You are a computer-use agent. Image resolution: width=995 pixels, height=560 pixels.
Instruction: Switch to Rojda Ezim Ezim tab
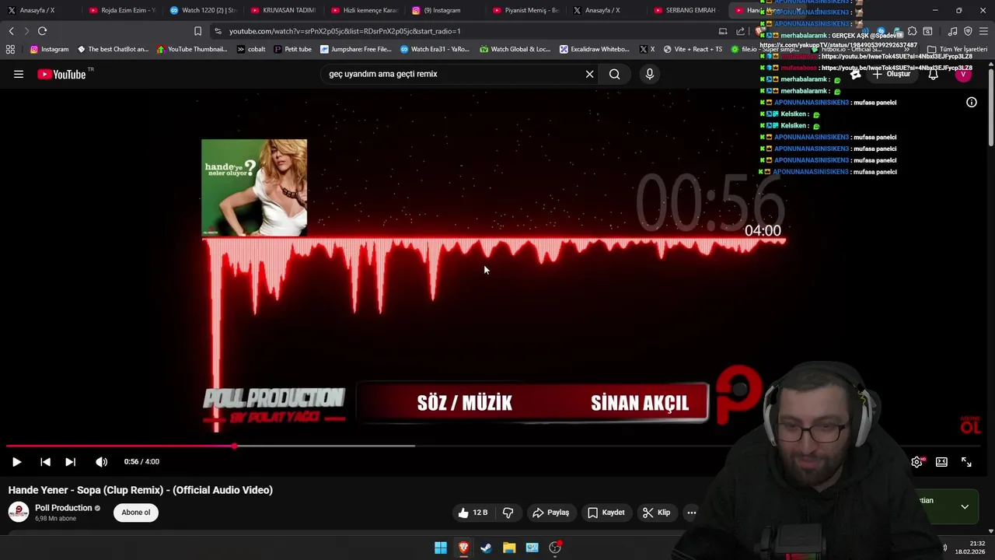coord(121,10)
